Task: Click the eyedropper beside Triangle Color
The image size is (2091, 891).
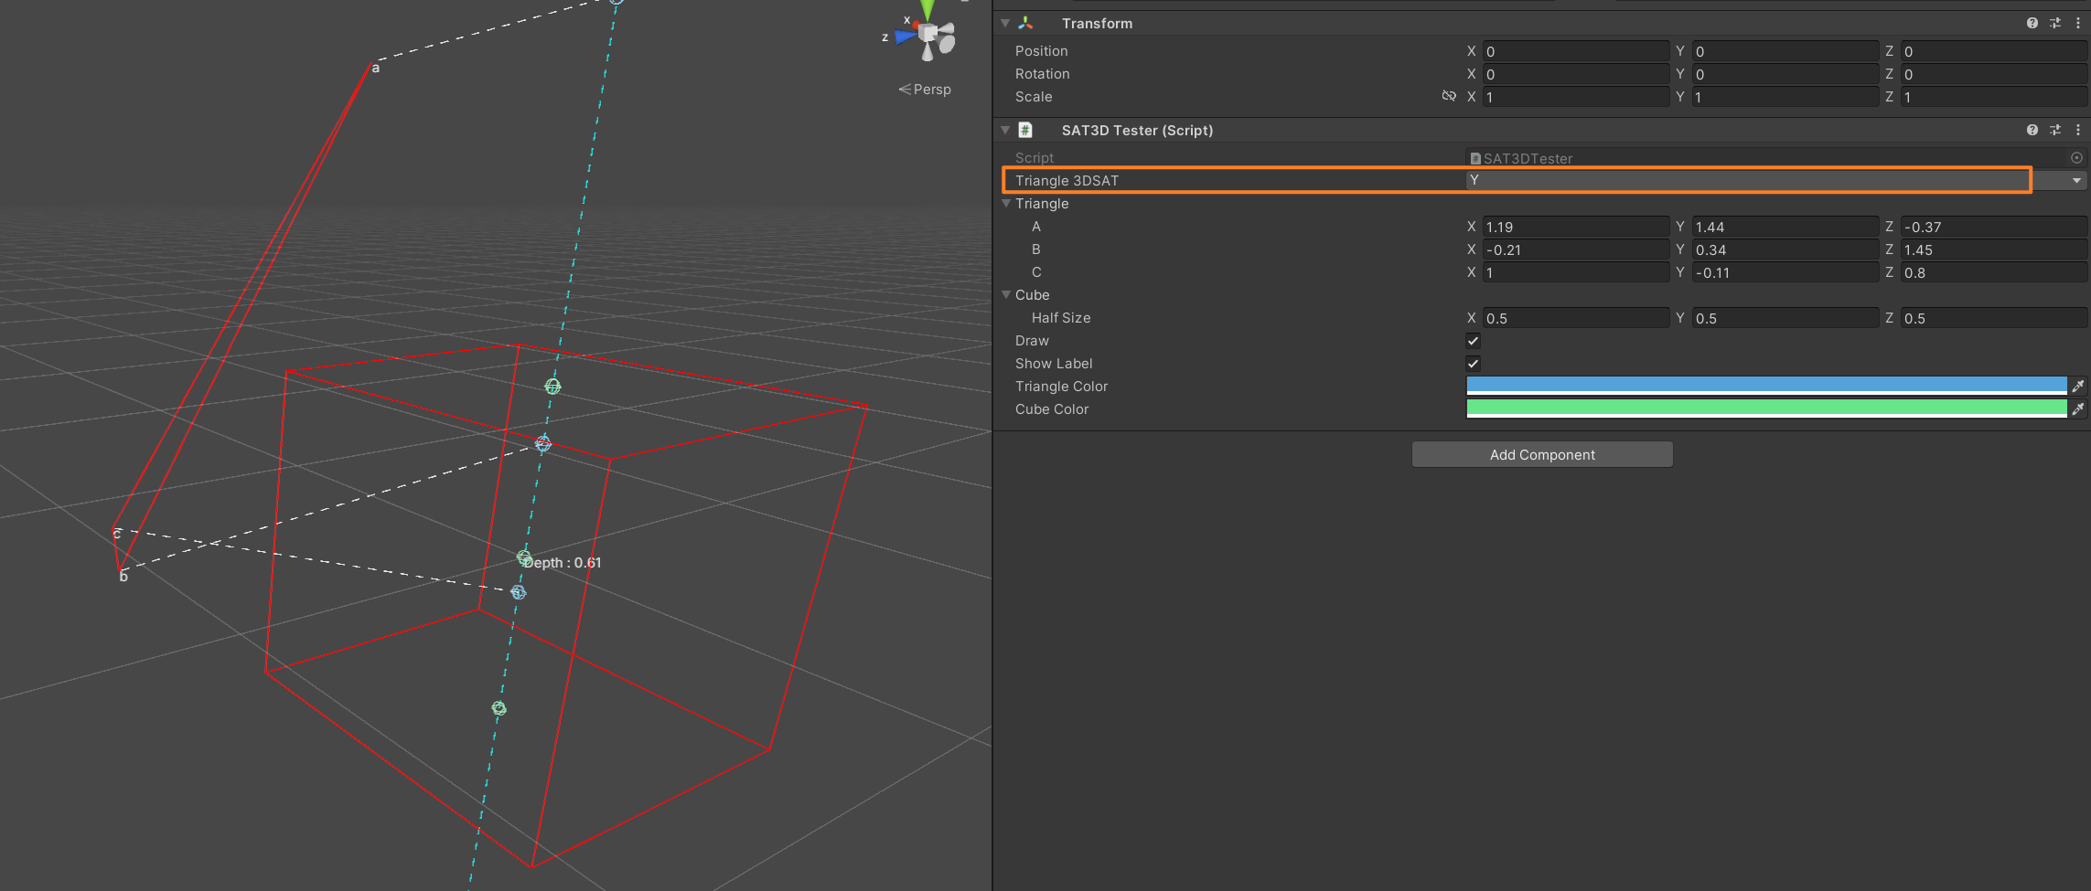Action: click(2080, 386)
